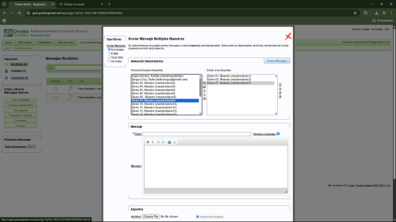Viewport: 396px width, 222px height.
Task: Open Chrome tab search dropdown arrow
Action: click(x=4, y=4)
